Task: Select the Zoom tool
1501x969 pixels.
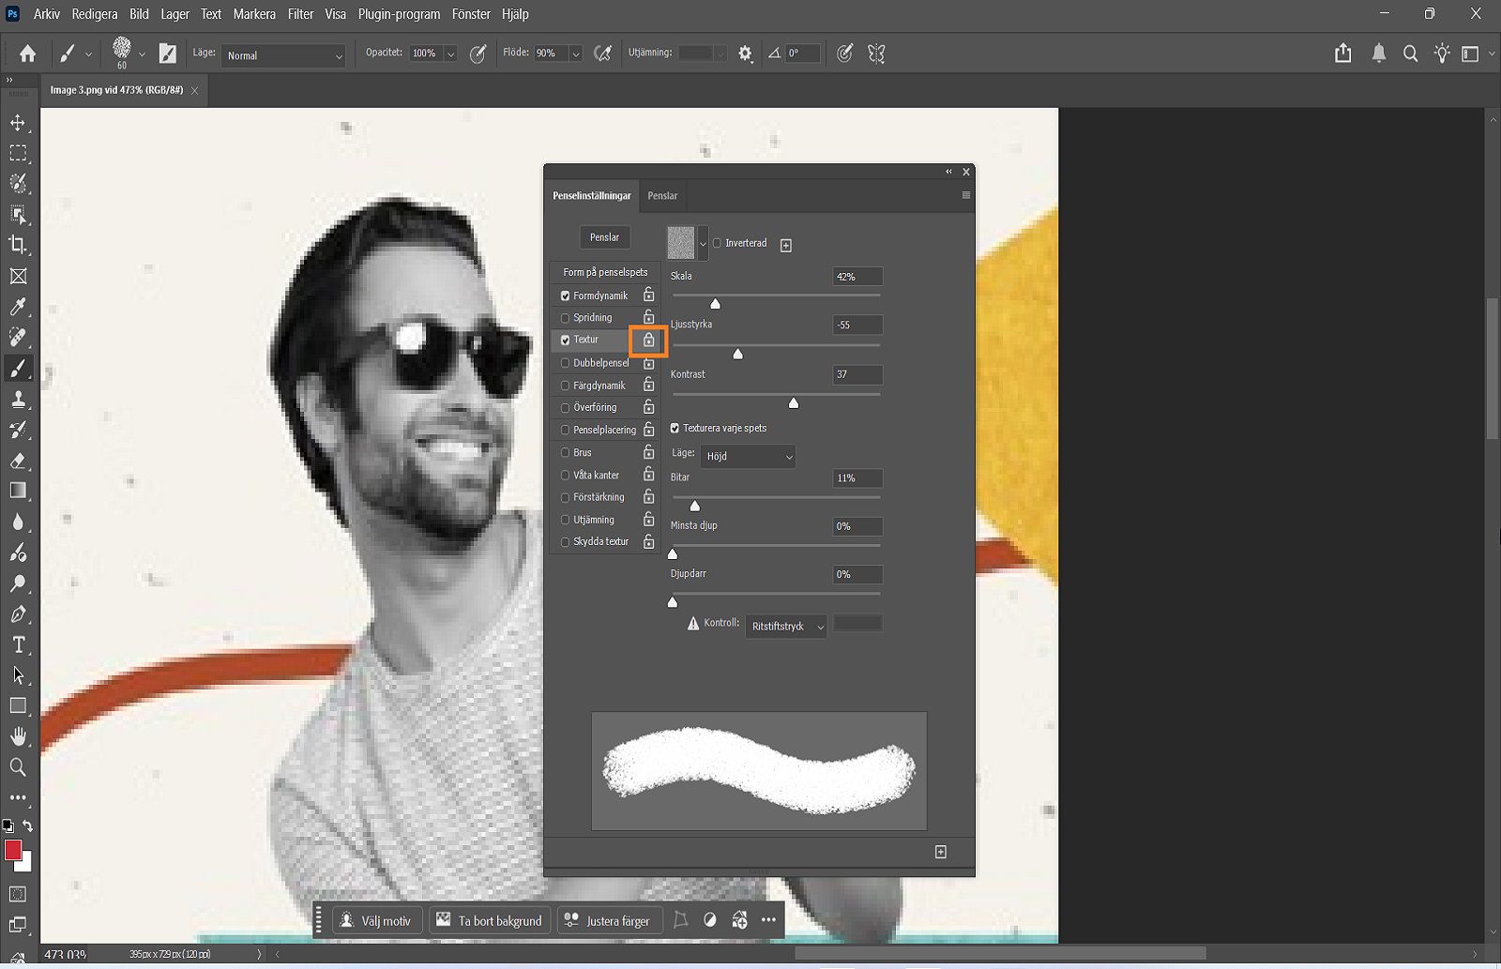Action: [19, 767]
